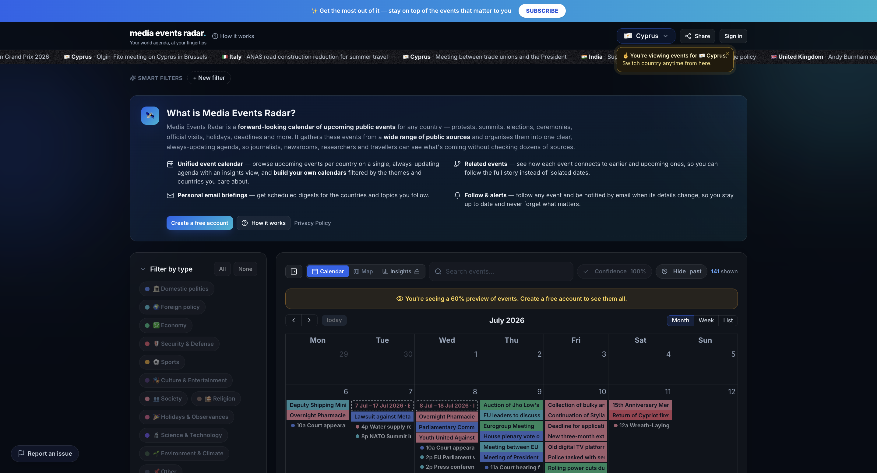Viewport: 877px width, 473px height.
Task: Open 12a Wreath-Laying event
Action: point(641,425)
